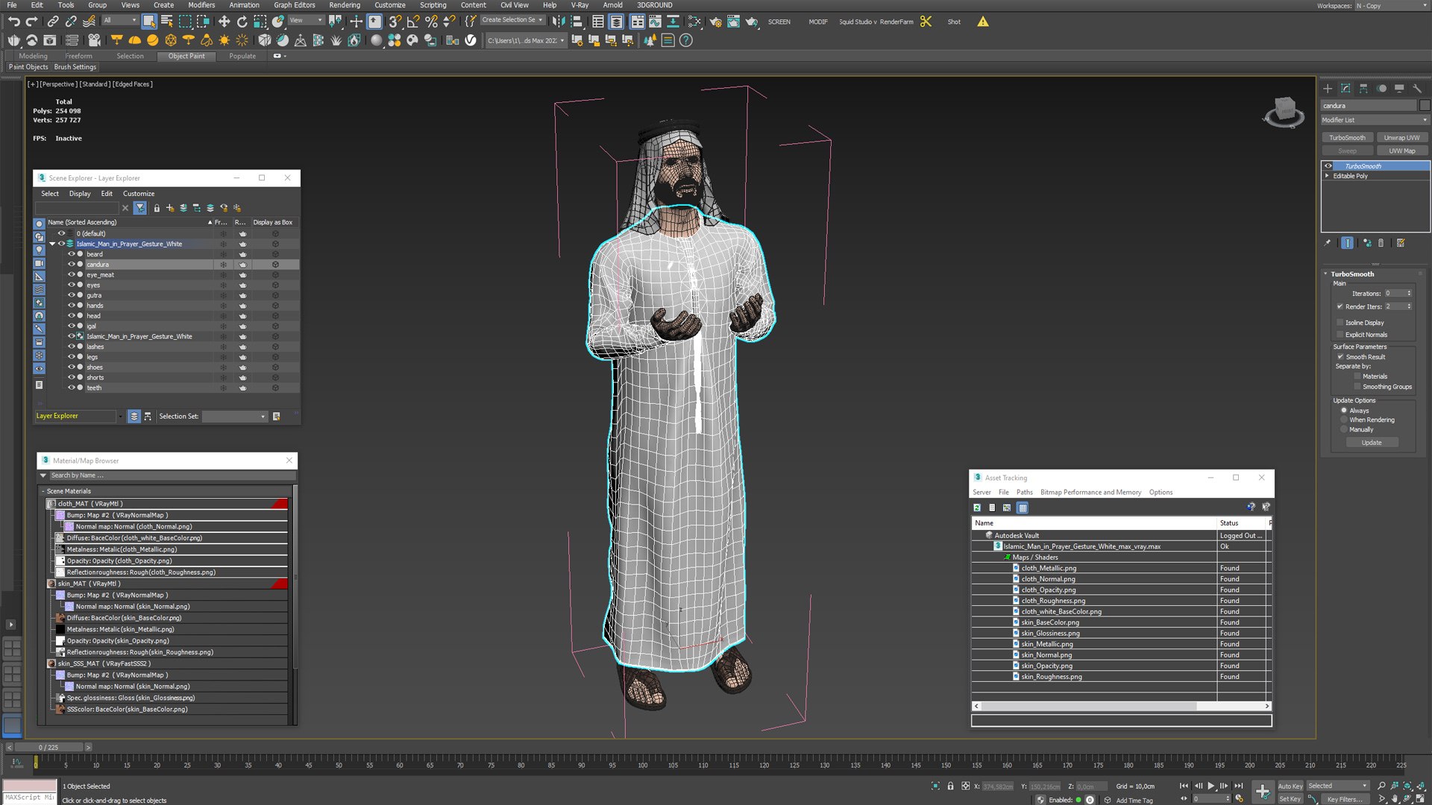1432x805 pixels.
Task: Activate the Select and Rotate tool
Action: pos(242,22)
